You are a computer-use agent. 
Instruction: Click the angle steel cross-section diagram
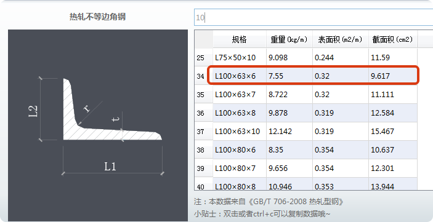click(98, 125)
